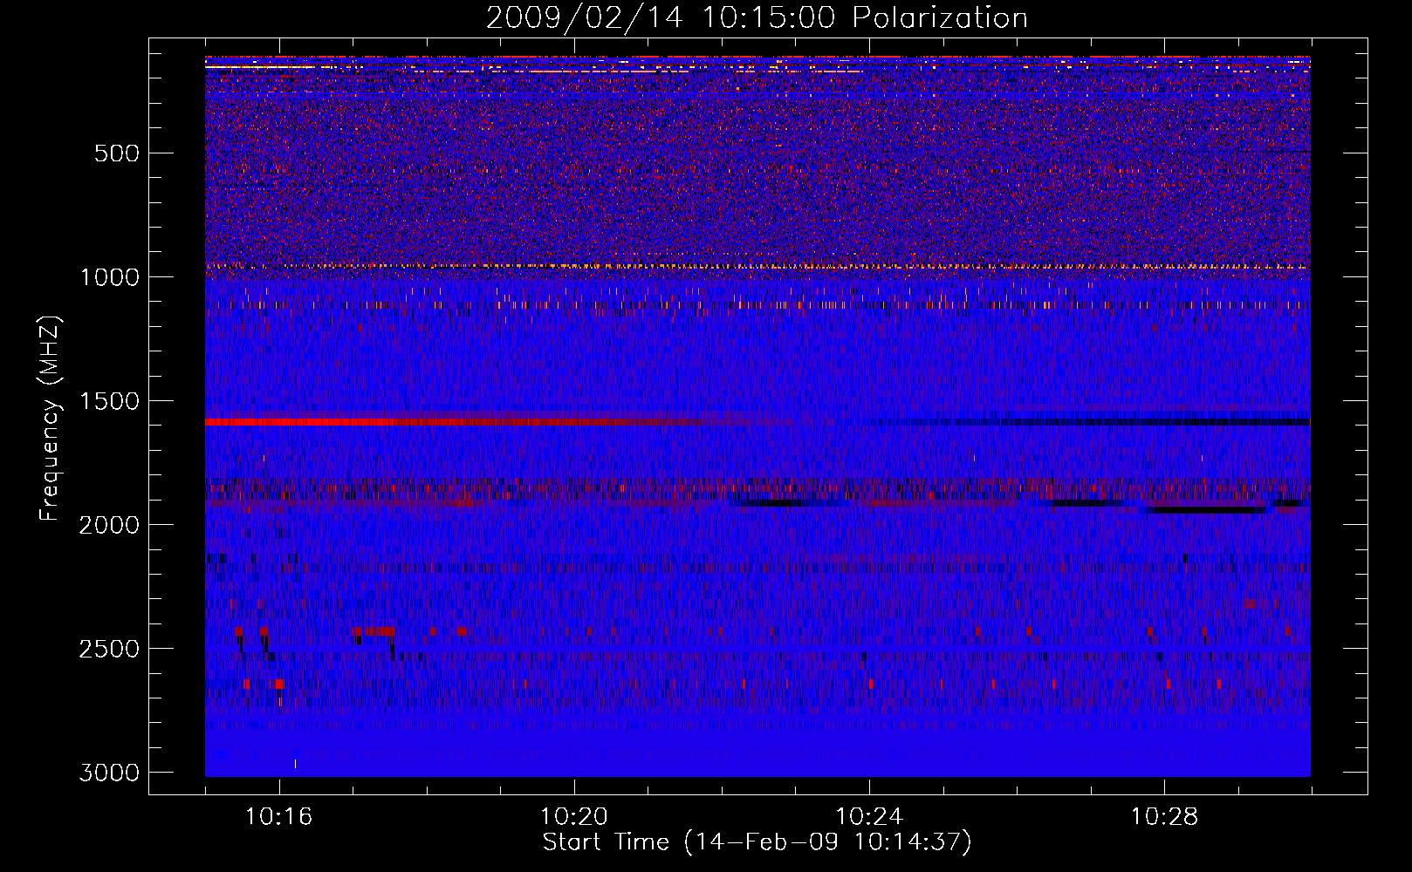Click the 10:28 time tick label
The image size is (1412, 872).
tap(1165, 817)
